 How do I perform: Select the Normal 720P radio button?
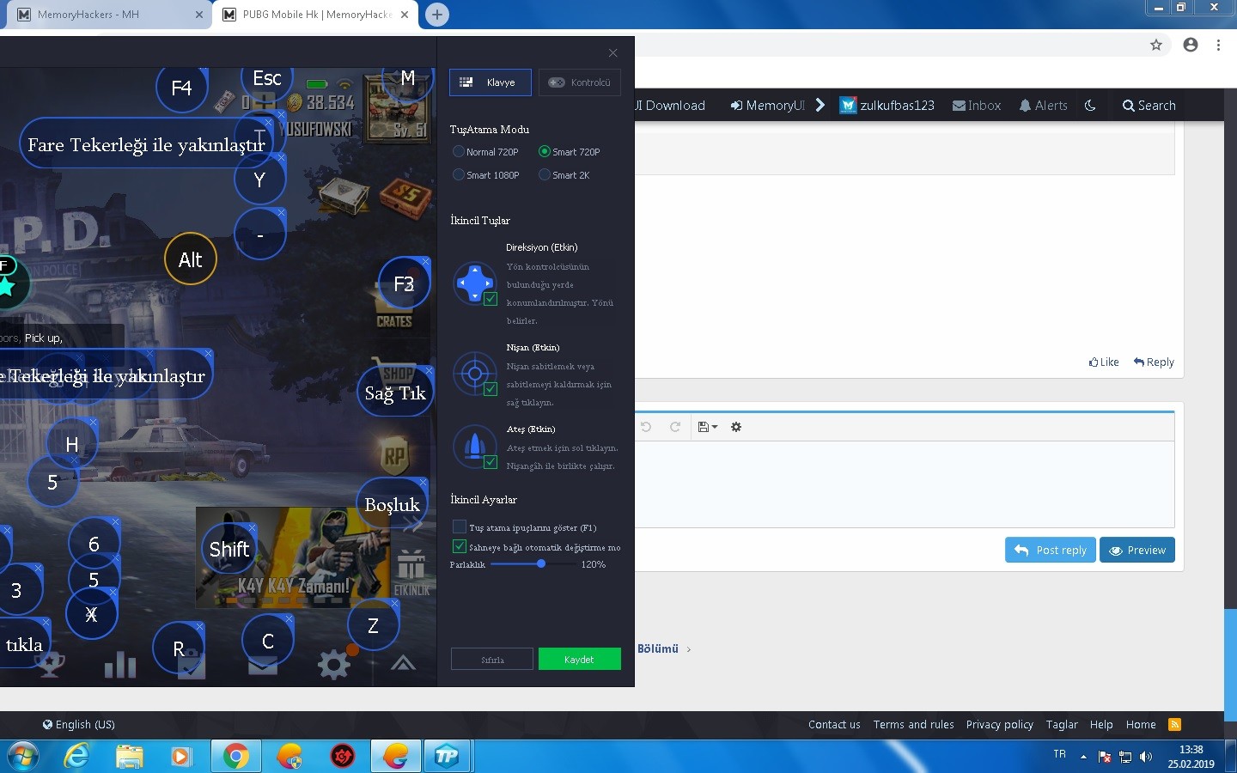[x=459, y=152]
